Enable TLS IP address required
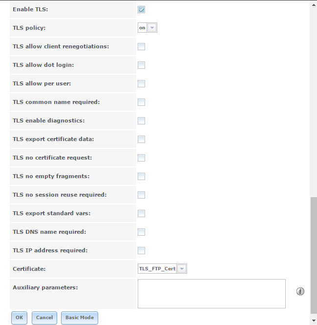317x325 pixels. click(x=141, y=250)
